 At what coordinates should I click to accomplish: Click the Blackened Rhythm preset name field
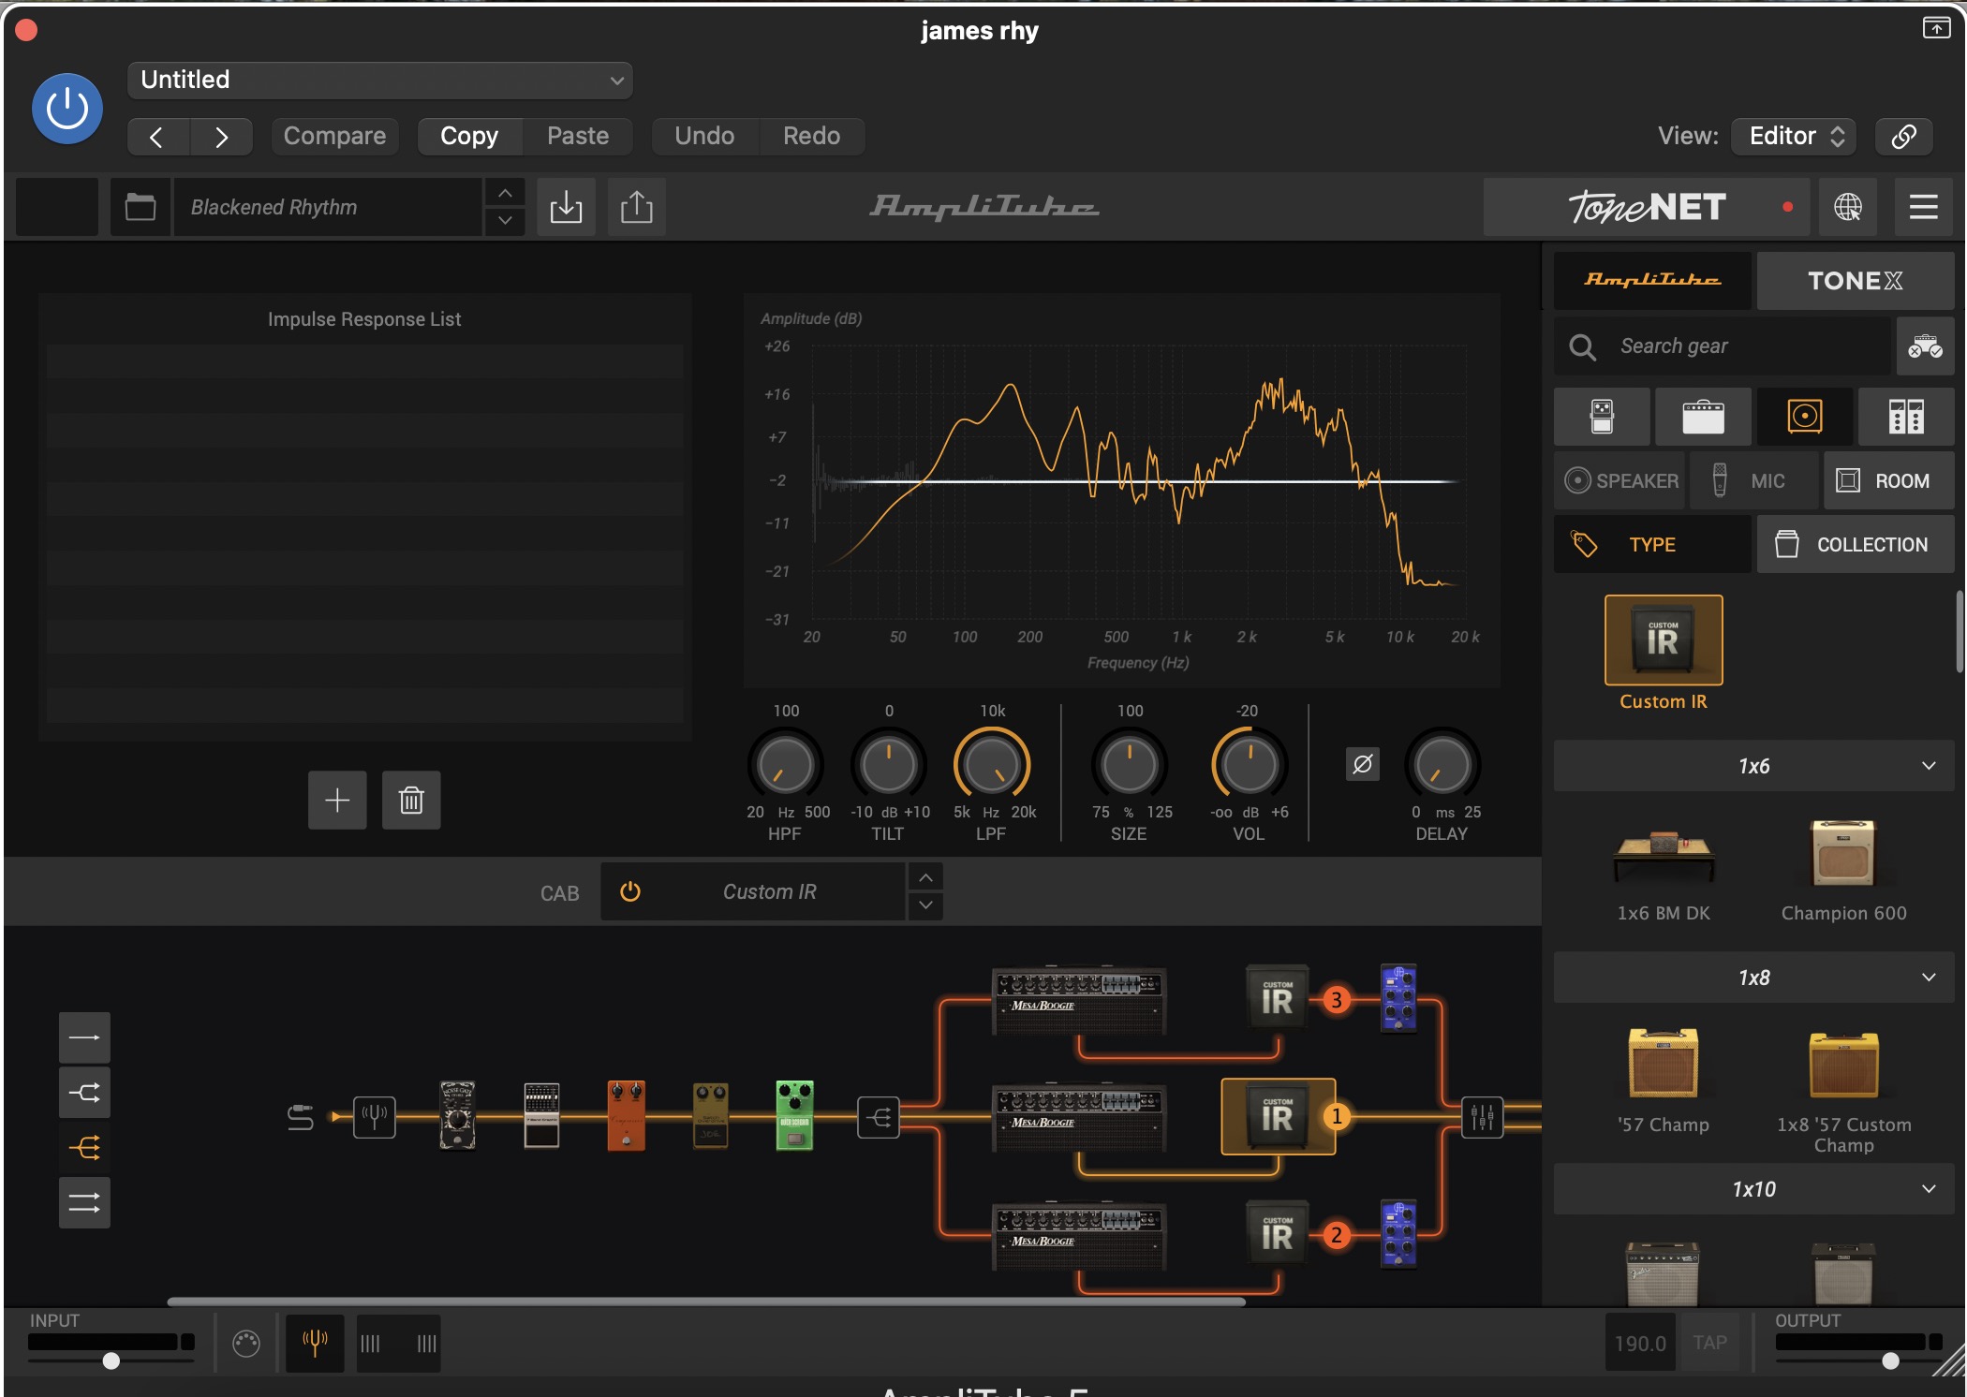pos(328,207)
